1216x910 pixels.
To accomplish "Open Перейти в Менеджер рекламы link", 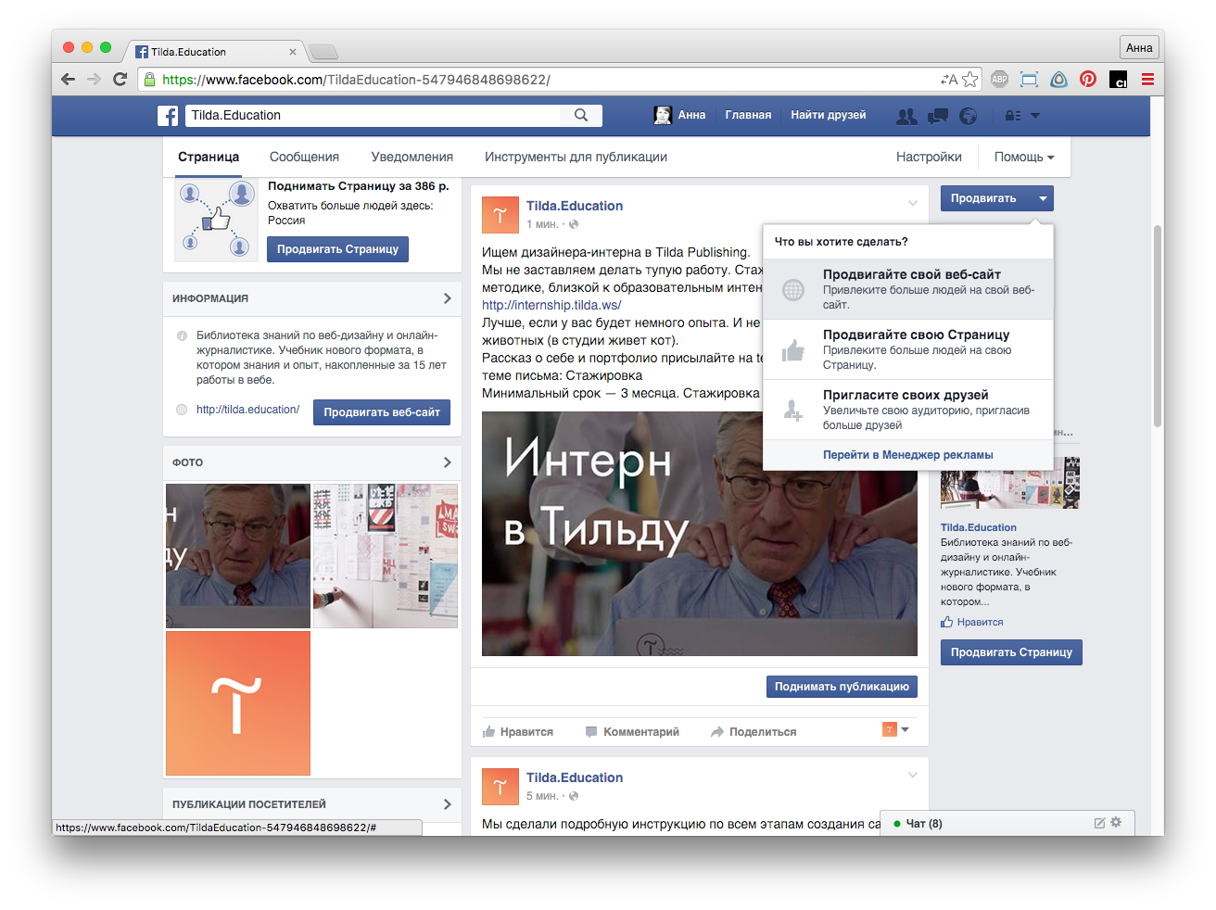I will pyautogui.click(x=907, y=455).
